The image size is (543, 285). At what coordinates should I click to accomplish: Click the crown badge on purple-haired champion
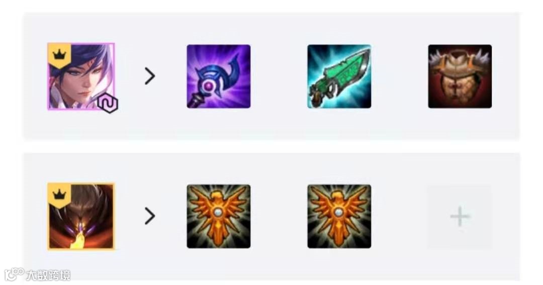pyautogui.click(x=59, y=54)
